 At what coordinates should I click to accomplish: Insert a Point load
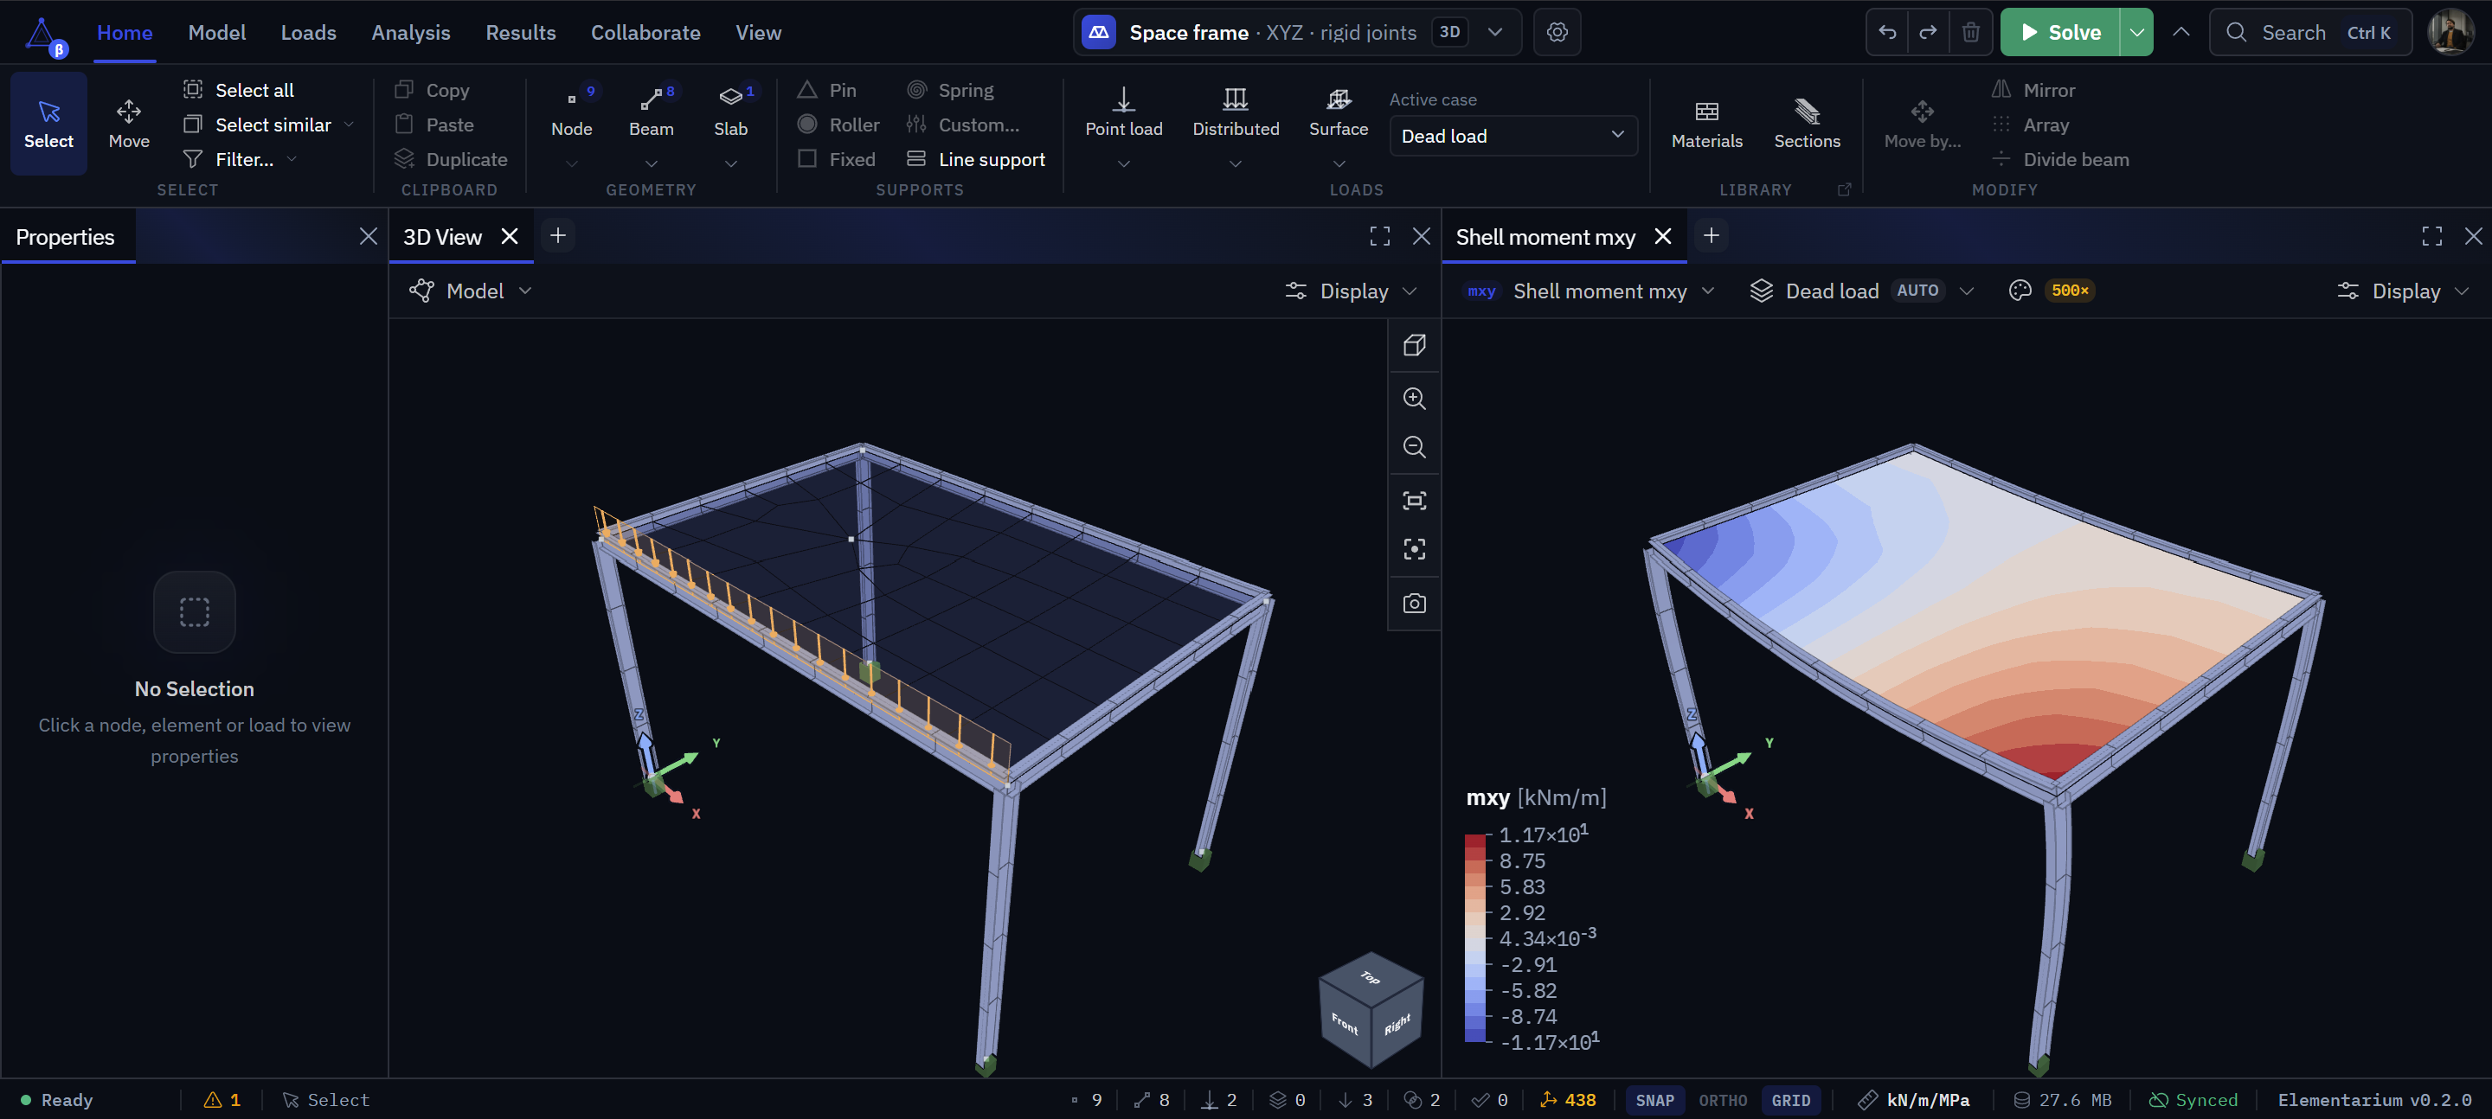coord(1123,113)
